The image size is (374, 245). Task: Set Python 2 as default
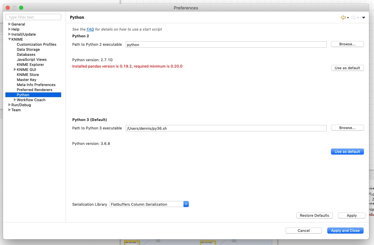pyautogui.click(x=347, y=68)
